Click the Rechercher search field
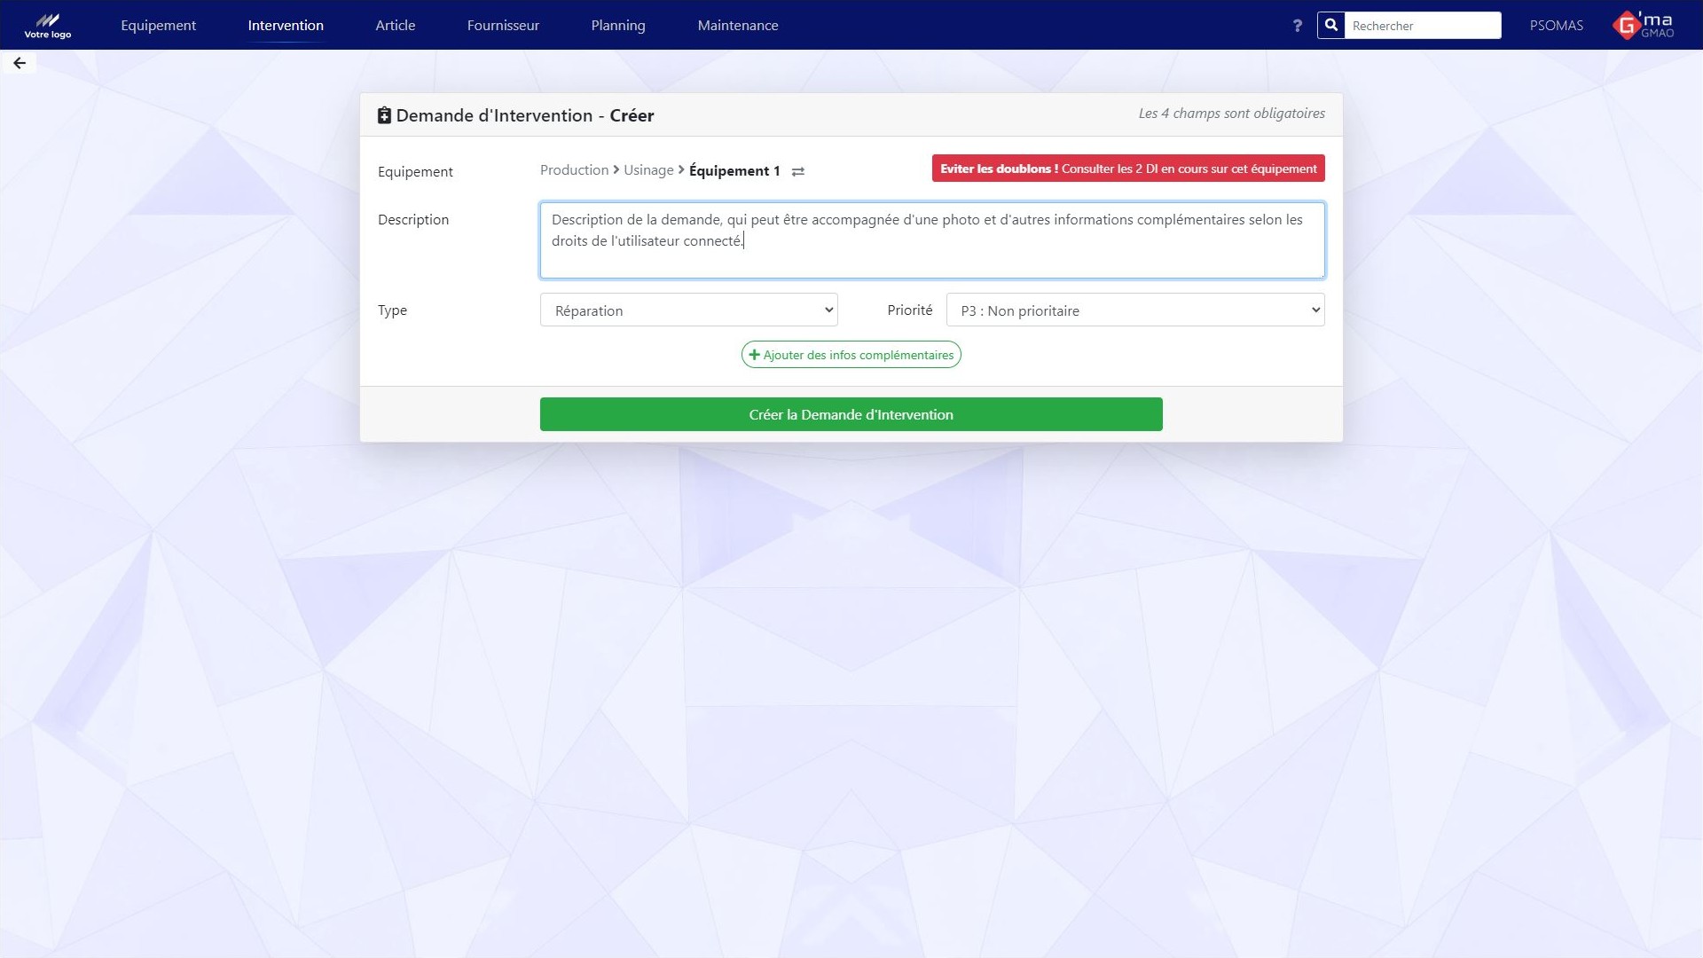 coord(1422,26)
